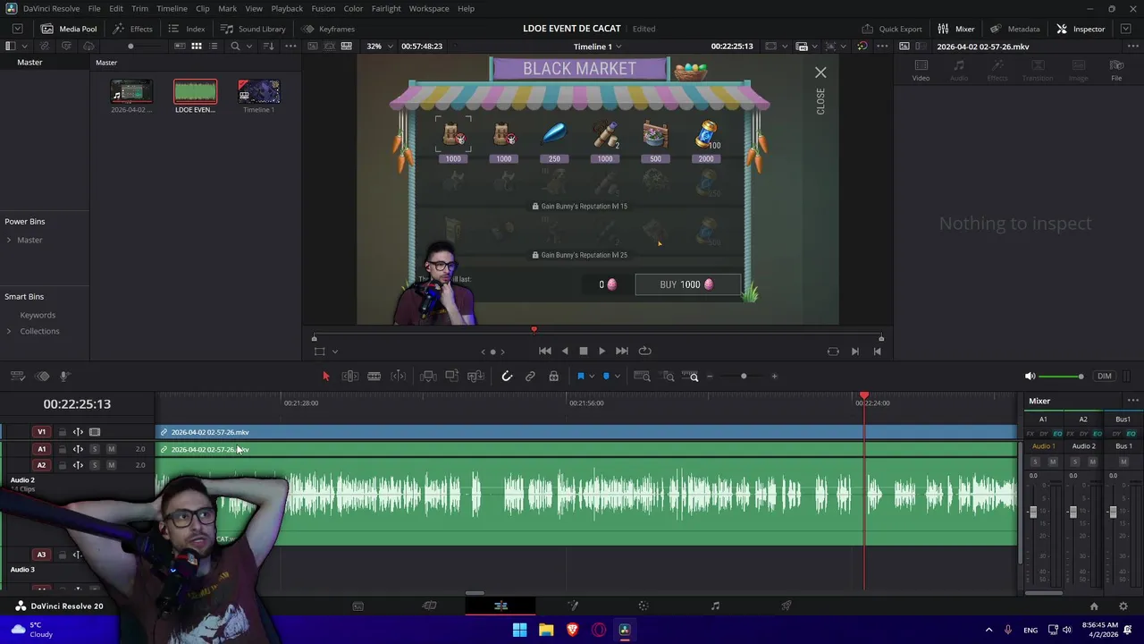Open the Media Pool panel
The width and height of the screenshot is (1144, 644).
[x=68, y=29]
